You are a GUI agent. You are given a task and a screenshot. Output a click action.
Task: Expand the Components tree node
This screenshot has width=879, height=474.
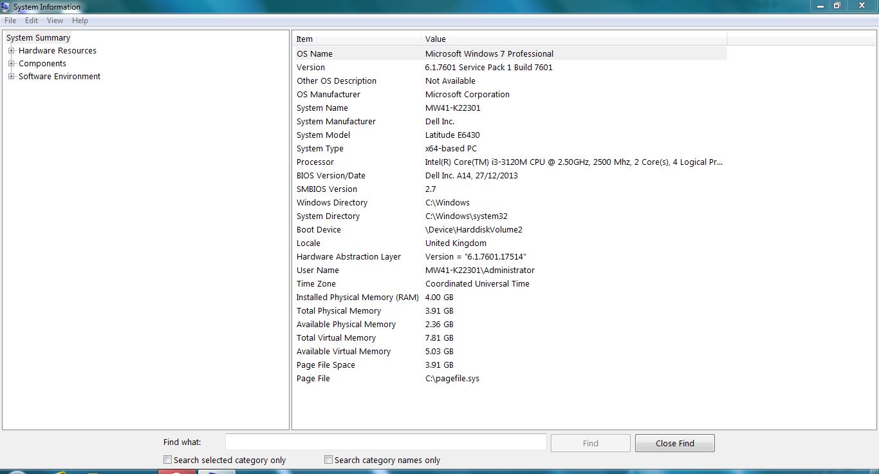pyautogui.click(x=11, y=64)
